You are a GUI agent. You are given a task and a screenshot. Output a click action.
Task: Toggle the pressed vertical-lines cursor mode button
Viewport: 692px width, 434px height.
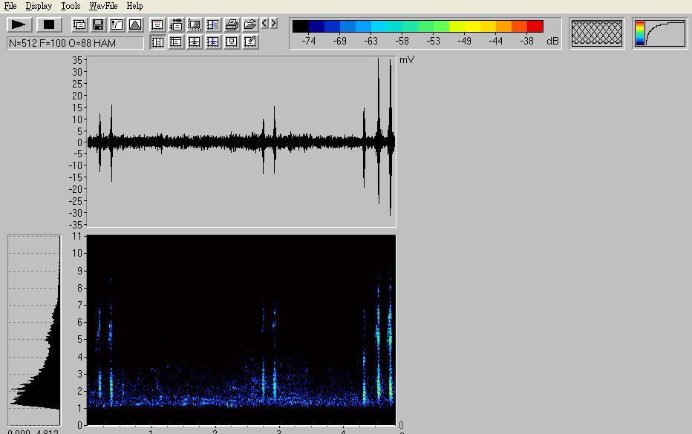click(x=157, y=42)
